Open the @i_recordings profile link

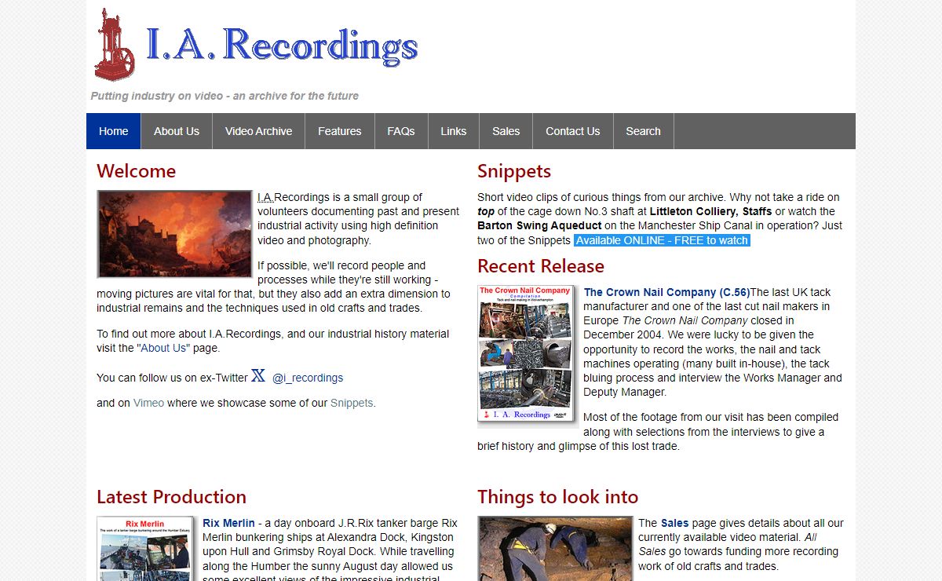click(x=308, y=378)
